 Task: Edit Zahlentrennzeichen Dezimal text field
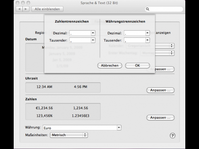point(80,33)
